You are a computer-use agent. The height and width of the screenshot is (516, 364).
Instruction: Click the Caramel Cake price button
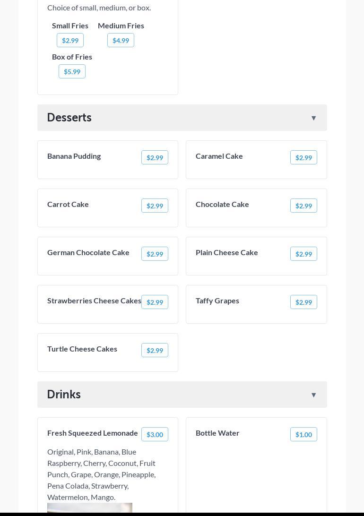tap(303, 158)
